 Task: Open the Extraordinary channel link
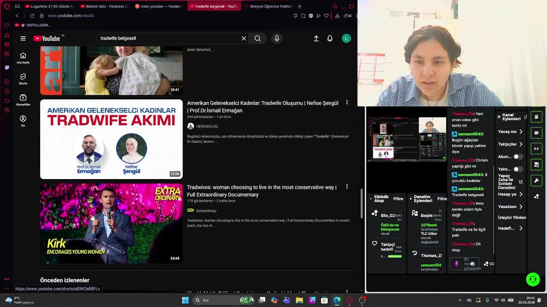pyautogui.click(x=206, y=211)
